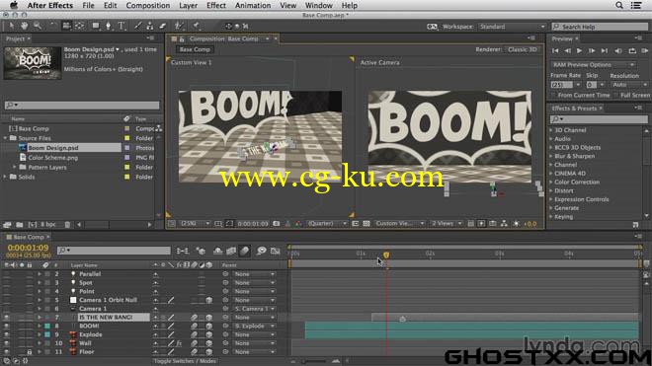Toggle Full Screen checkbox in Preview

pyautogui.click(x=616, y=95)
